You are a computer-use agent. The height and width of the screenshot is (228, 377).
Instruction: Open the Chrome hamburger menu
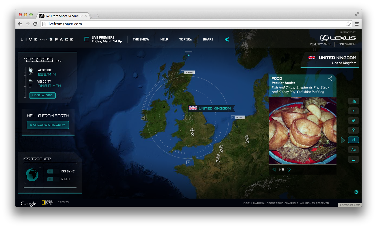tap(357, 24)
